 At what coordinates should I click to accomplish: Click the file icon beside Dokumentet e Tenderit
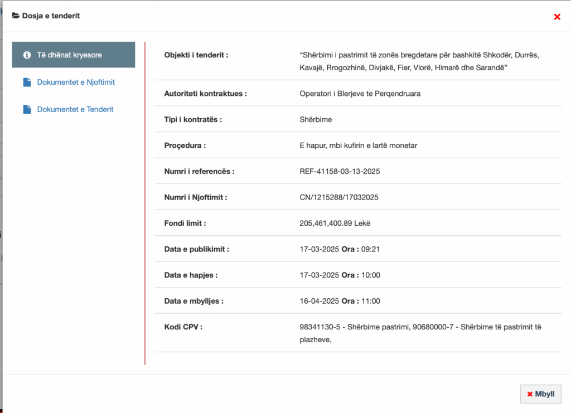[x=27, y=109]
